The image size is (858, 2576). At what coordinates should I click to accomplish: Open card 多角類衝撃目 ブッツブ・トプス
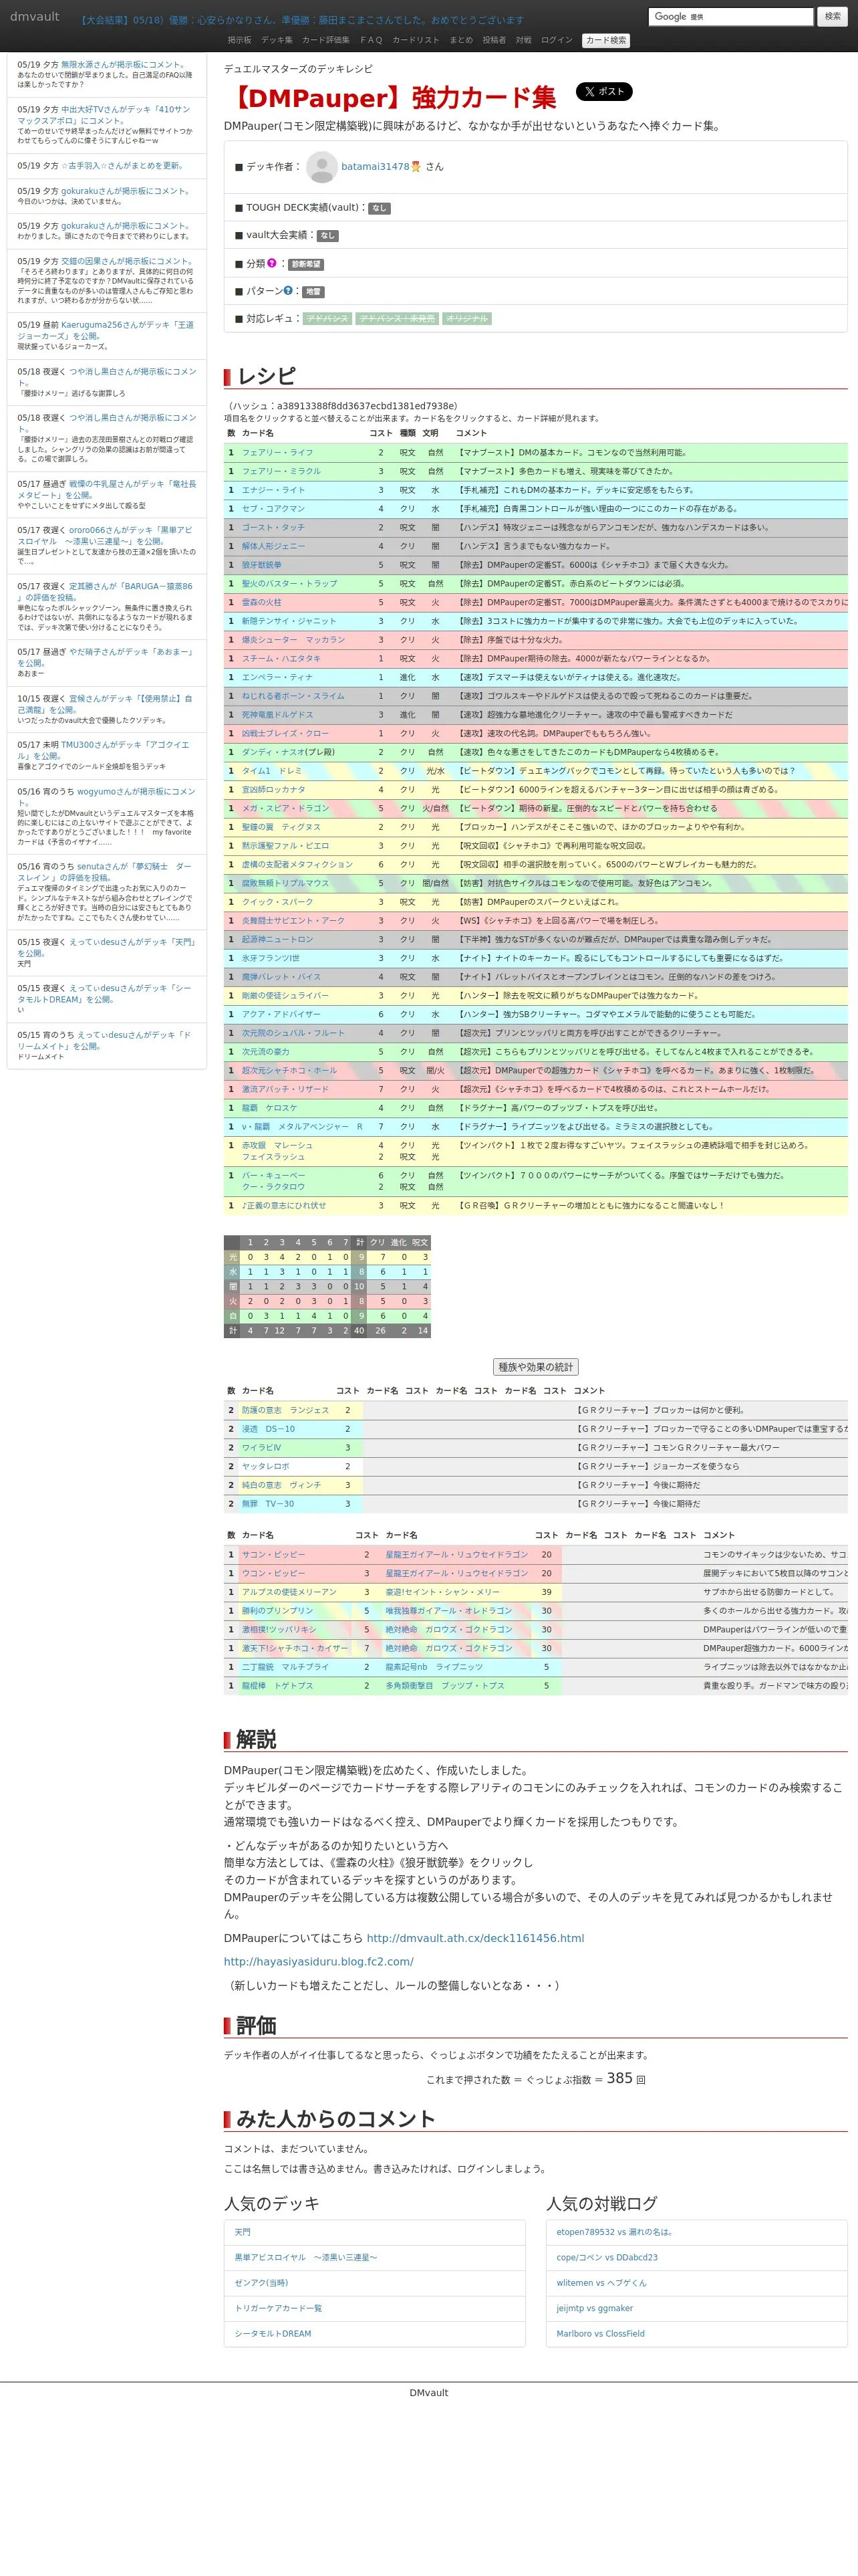(446, 1686)
